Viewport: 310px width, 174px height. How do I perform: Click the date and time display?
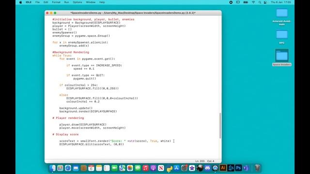(x=281, y=2)
